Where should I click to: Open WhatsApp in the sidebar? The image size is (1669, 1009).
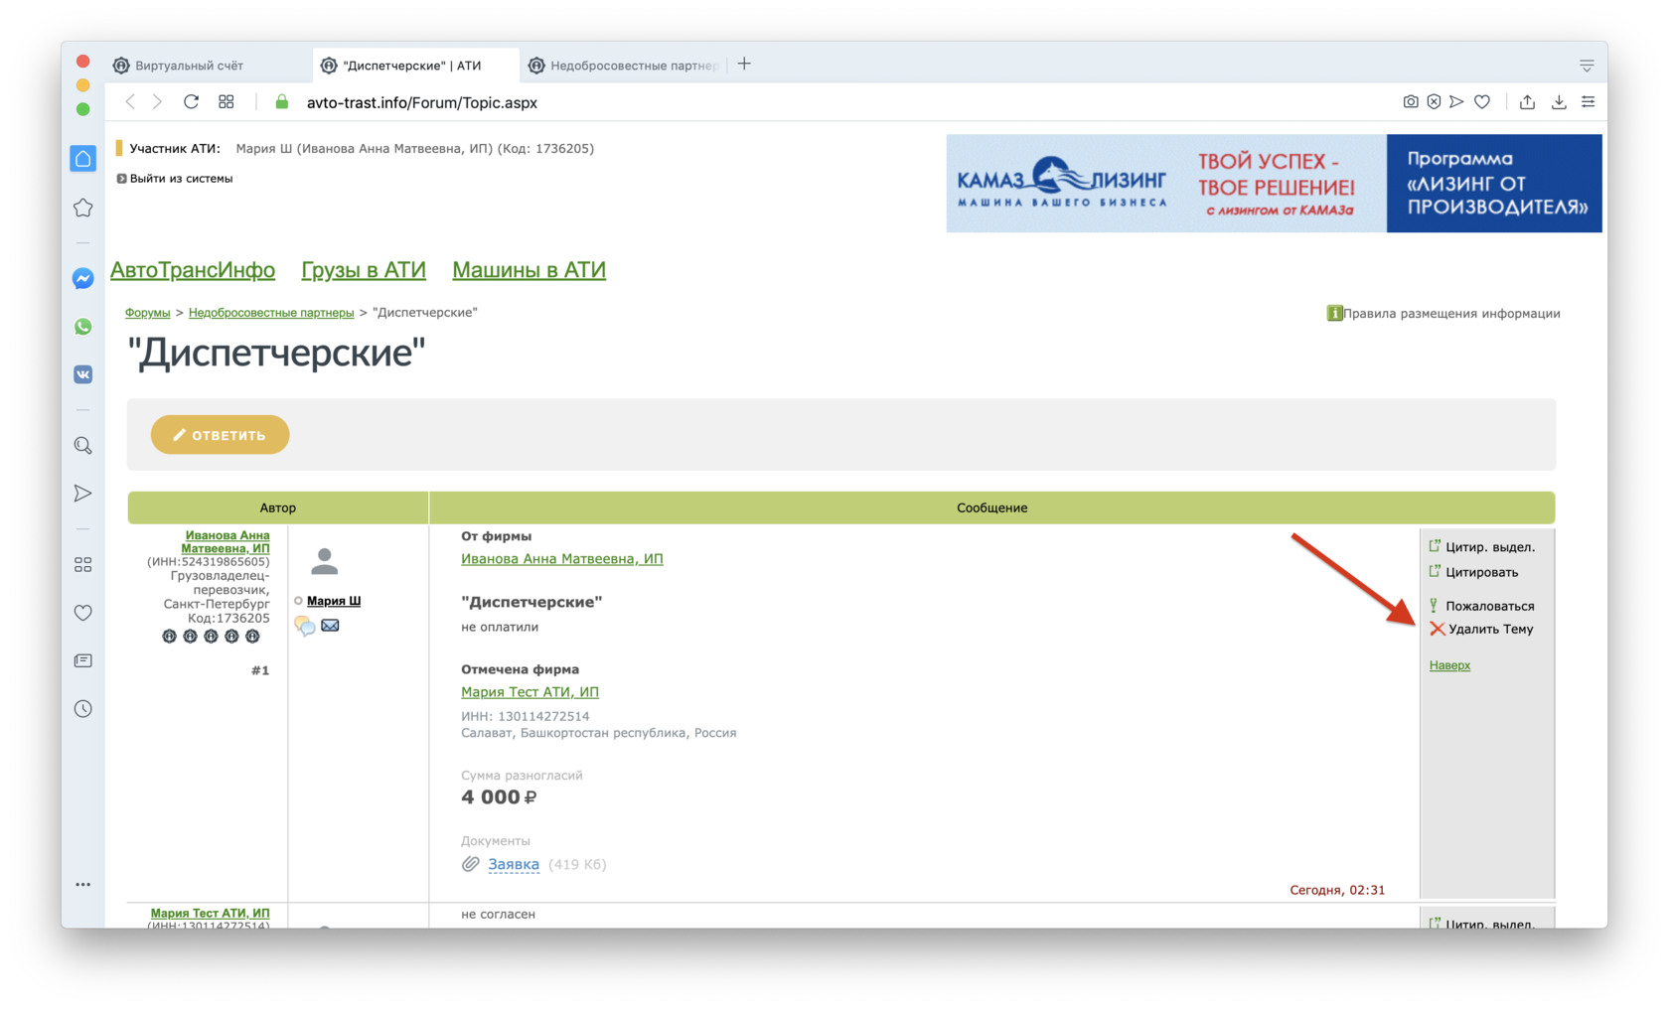coord(83,327)
